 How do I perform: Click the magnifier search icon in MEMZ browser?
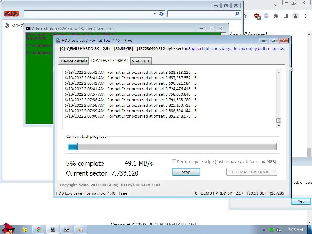pyautogui.click(x=237, y=14)
